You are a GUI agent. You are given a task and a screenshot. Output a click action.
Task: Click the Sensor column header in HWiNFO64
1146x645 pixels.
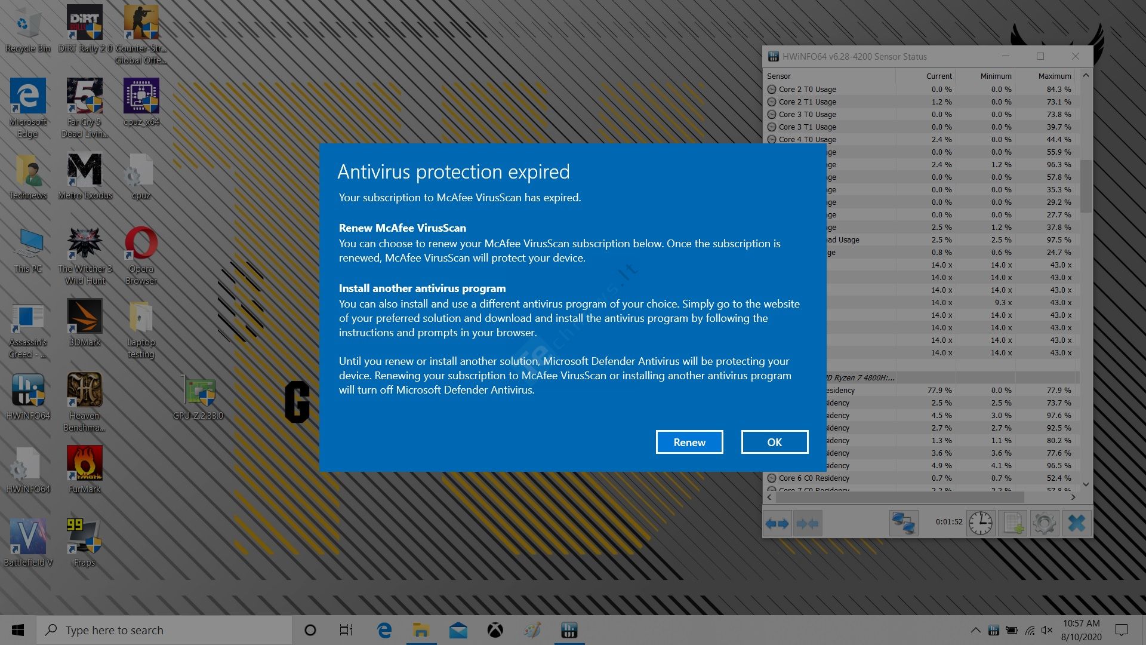[830, 76]
